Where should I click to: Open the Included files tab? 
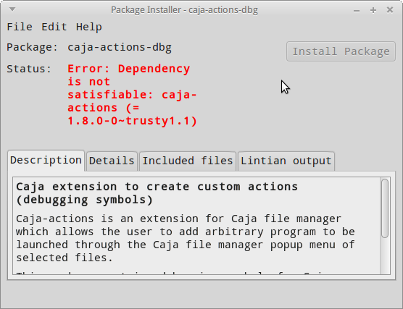click(x=188, y=161)
